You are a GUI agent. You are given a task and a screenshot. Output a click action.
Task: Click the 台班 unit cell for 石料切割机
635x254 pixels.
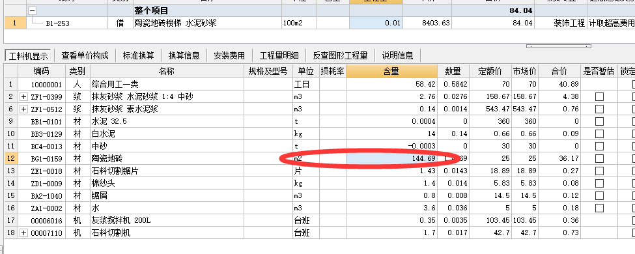click(305, 233)
